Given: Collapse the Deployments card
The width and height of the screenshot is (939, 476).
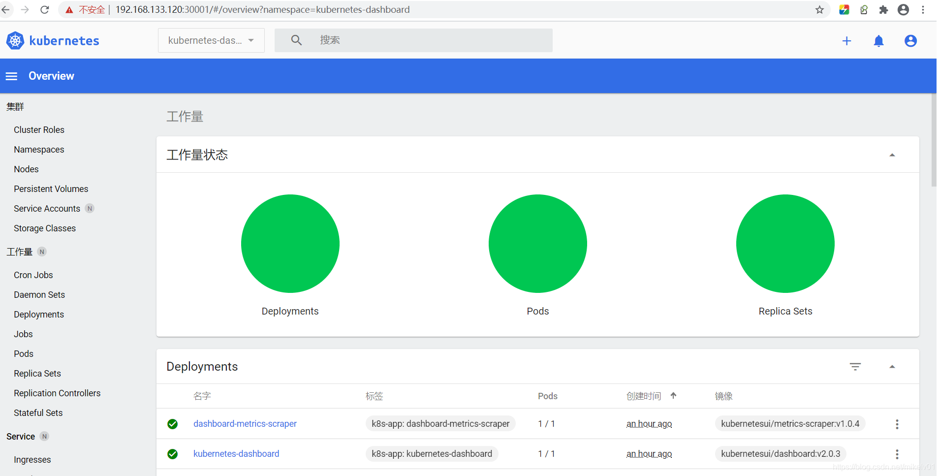Looking at the screenshot, I should pos(892,367).
